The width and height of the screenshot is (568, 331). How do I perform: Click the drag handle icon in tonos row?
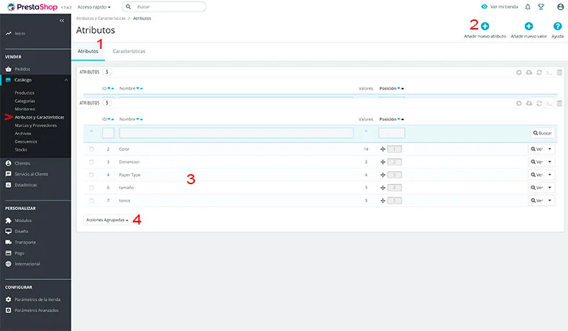[383, 201]
